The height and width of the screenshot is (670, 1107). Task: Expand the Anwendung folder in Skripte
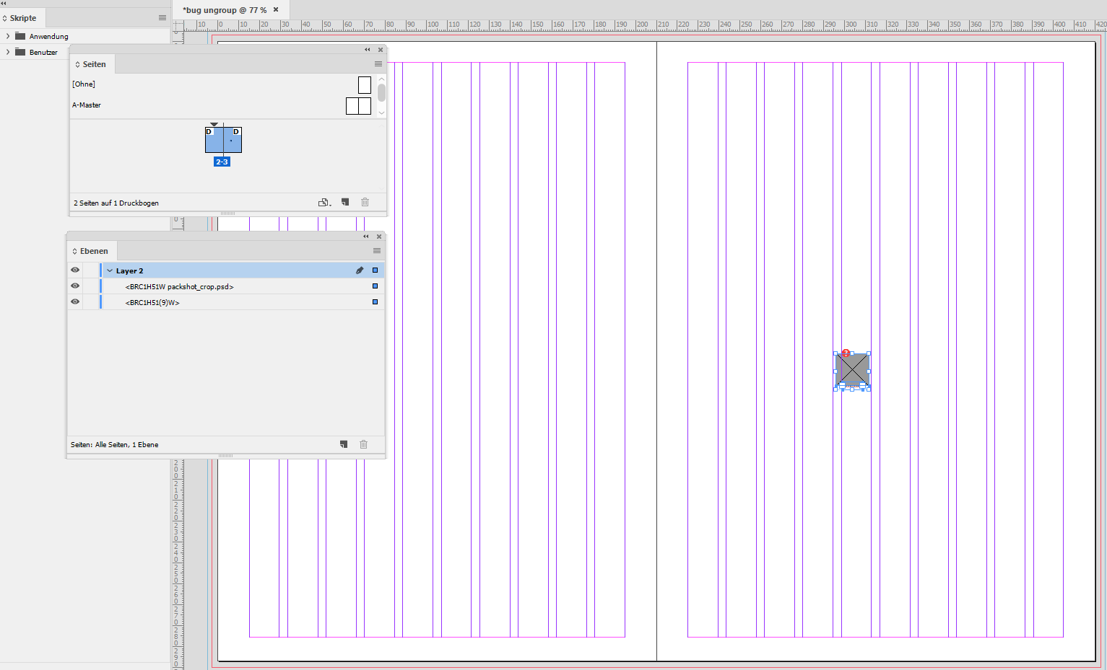[7, 35]
